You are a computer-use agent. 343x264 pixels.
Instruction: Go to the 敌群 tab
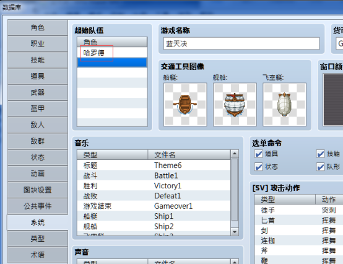pos(37,141)
